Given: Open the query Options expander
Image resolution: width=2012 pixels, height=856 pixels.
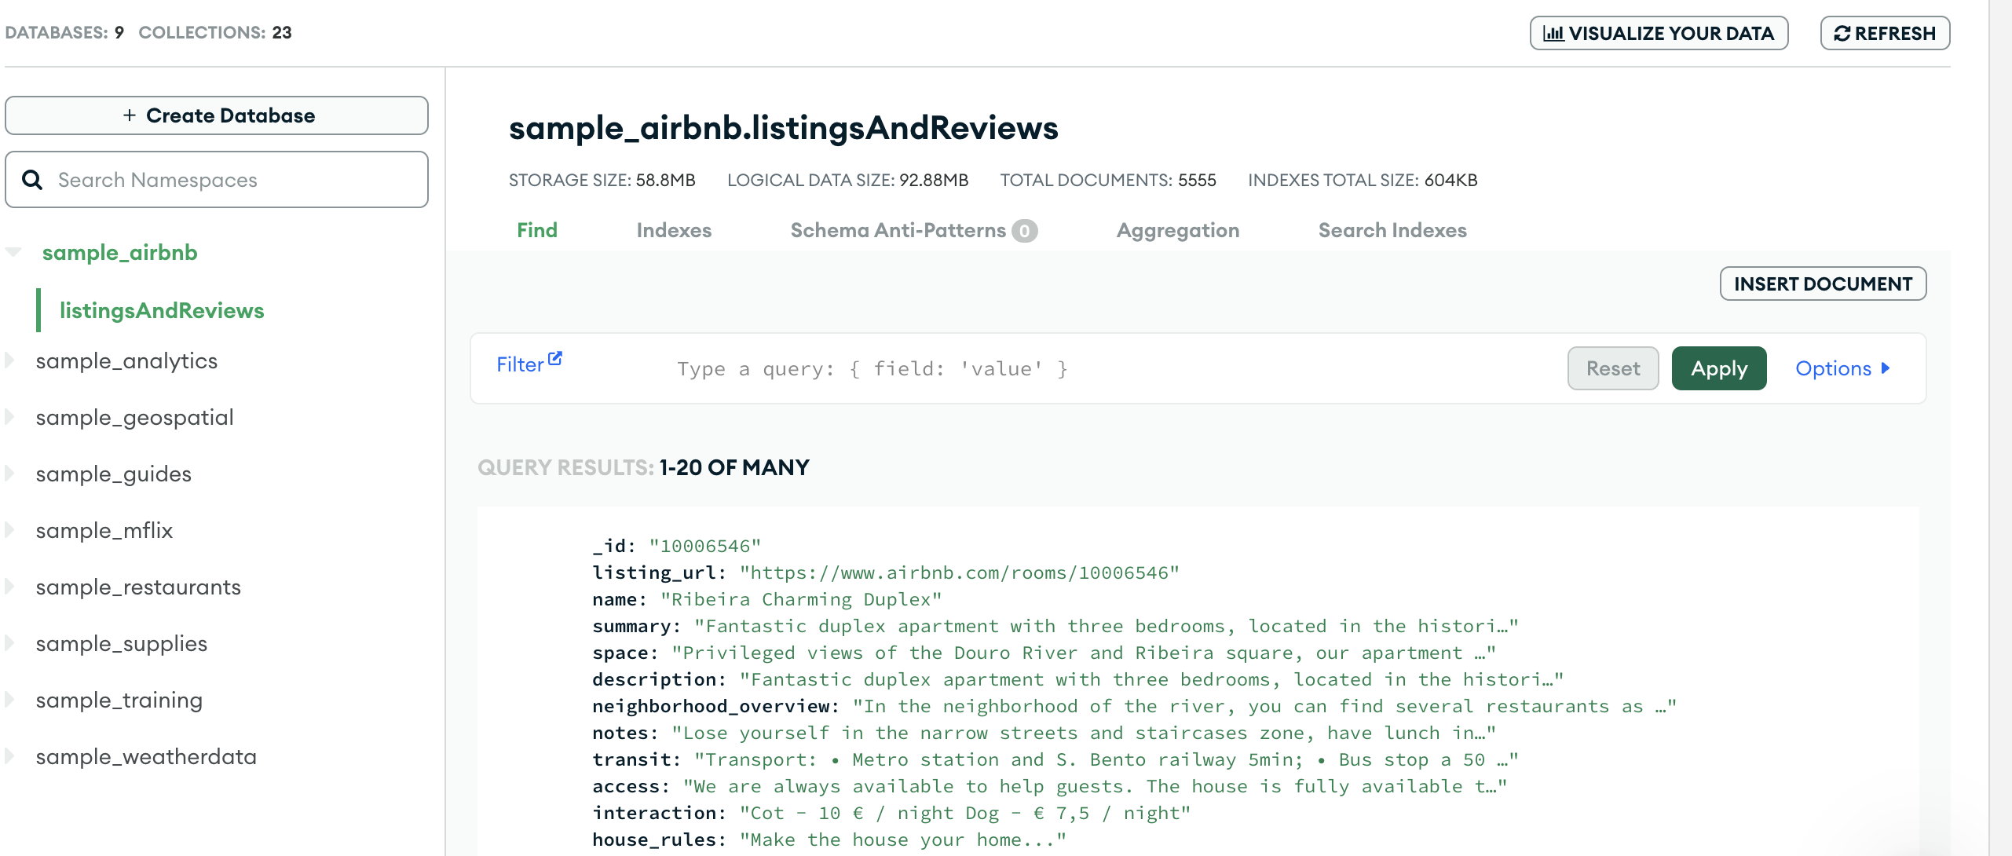Looking at the screenshot, I should pyautogui.click(x=1842, y=368).
